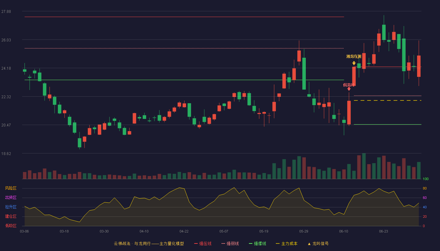Click the 潜龙在渊 annotation label
This screenshot has height=251, width=440.
(x=354, y=56)
